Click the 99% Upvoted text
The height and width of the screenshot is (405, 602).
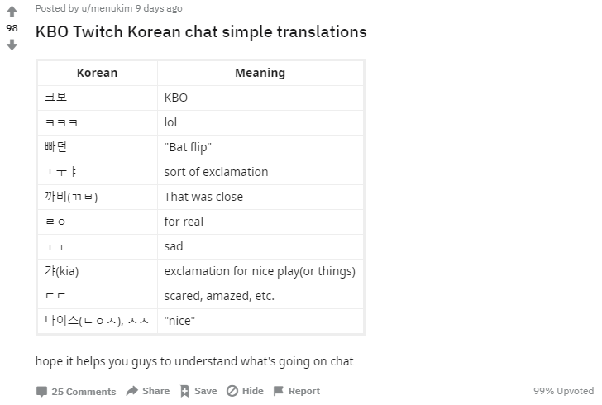563,391
